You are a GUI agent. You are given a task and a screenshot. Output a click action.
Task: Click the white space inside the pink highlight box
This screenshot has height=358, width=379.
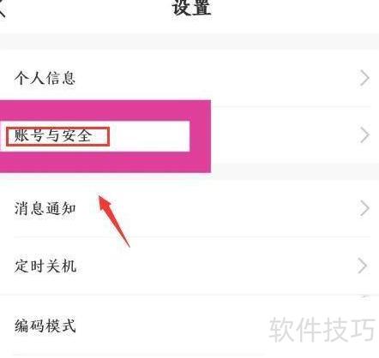148,136
